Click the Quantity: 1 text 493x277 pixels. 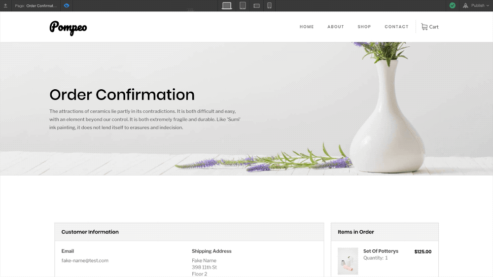coord(375,258)
